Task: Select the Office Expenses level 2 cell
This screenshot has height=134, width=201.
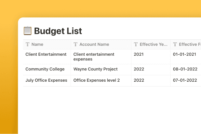Action: pos(101,81)
